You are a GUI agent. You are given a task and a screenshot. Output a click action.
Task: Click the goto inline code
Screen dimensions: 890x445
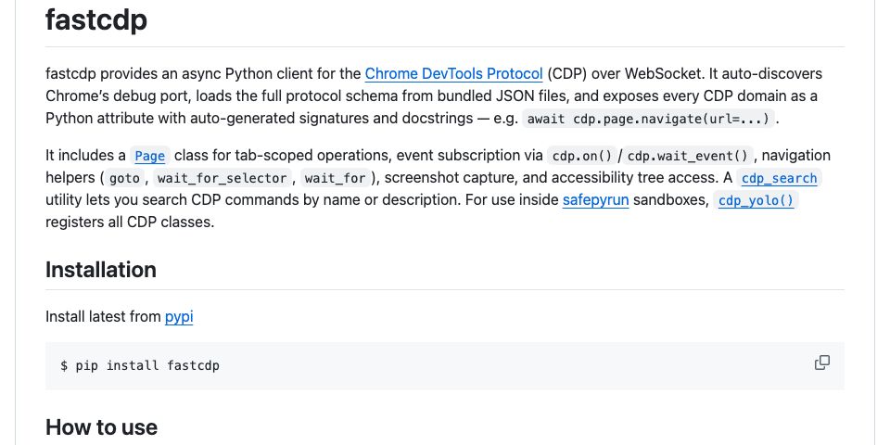[124, 178]
